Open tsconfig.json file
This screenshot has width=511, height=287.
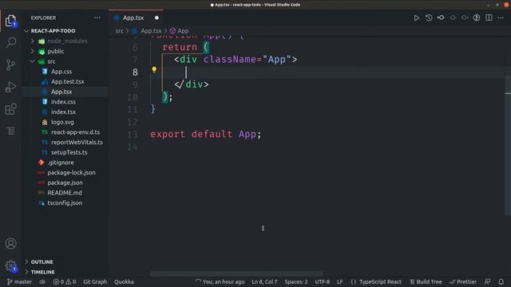pyautogui.click(x=65, y=202)
